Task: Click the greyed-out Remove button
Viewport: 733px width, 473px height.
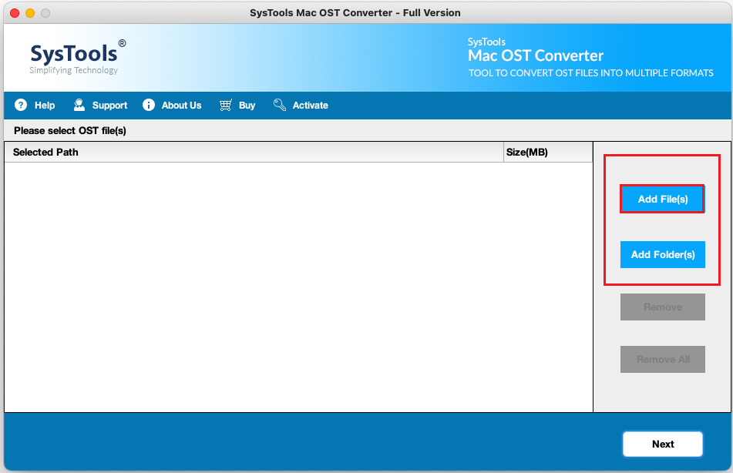Action: coord(662,307)
